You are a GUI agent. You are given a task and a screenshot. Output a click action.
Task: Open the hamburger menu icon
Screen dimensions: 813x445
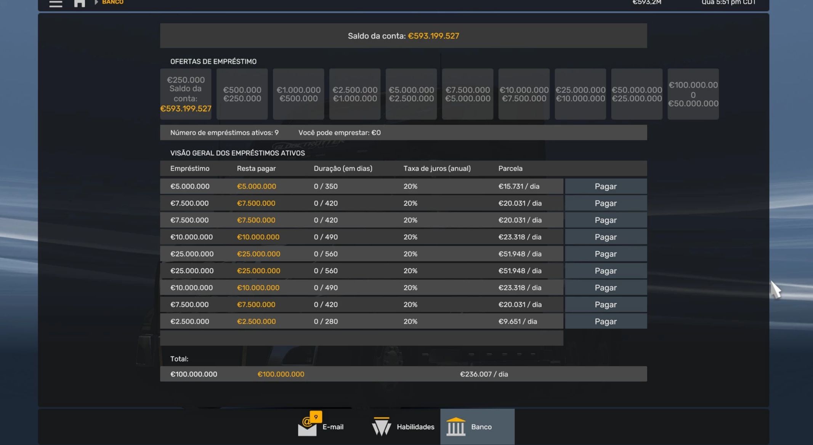click(x=56, y=3)
